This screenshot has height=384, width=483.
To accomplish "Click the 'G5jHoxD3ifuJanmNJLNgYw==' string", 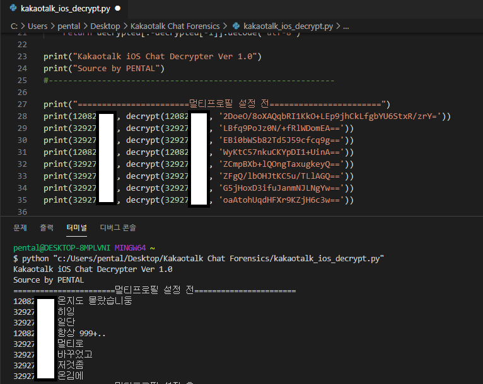I will [281, 188].
